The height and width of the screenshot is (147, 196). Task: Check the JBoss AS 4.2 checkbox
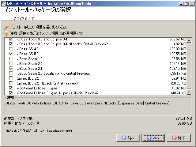click(x=11, y=49)
